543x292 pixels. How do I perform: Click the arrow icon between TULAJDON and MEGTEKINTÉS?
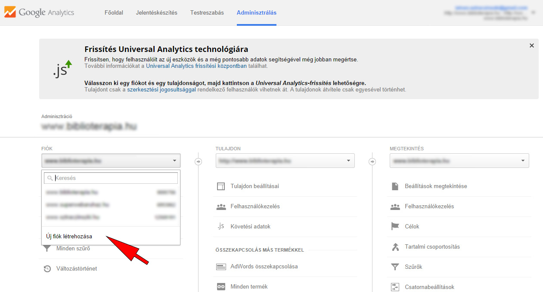(x=372, y=161)
